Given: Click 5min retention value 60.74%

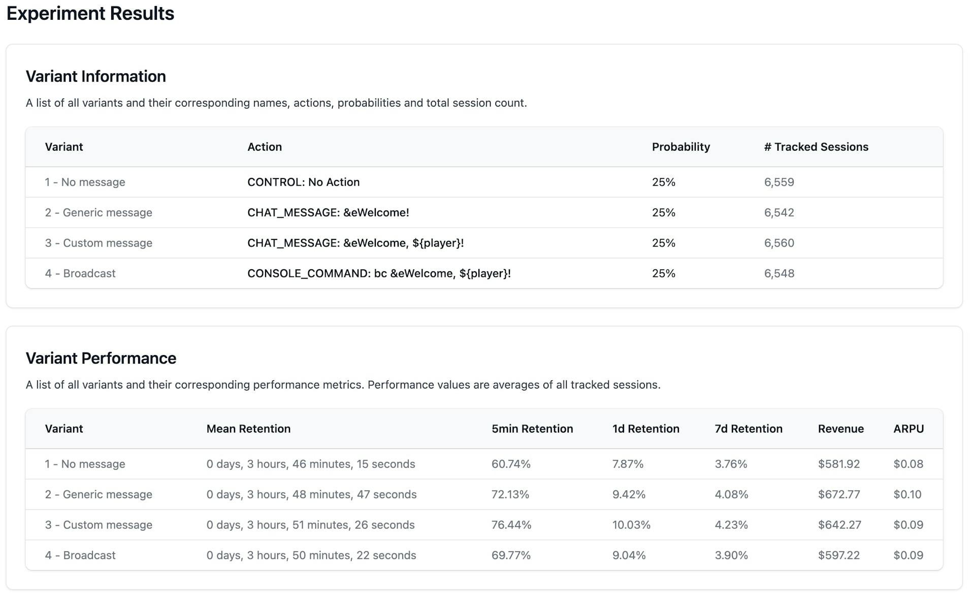Looking at the screenshot, I should (511, 464).
